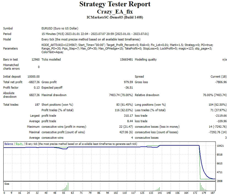Select the Crazy_EA_fix expert name heading
Screen dimensions: 229x196
pyautogui.click(x=115, y=11)
